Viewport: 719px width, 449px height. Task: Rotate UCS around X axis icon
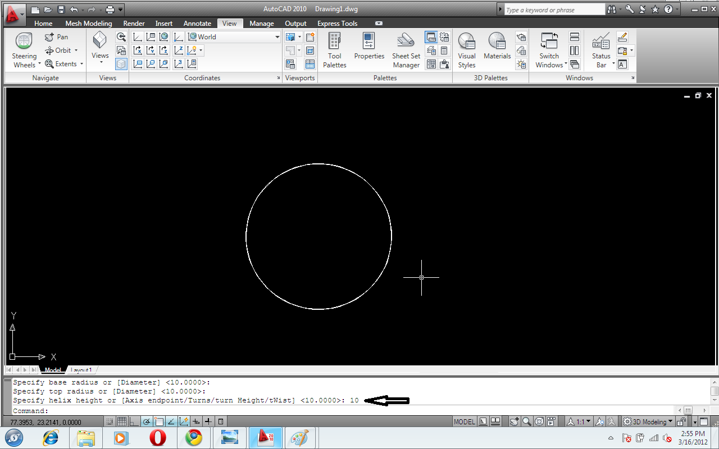tap(137, 51)
